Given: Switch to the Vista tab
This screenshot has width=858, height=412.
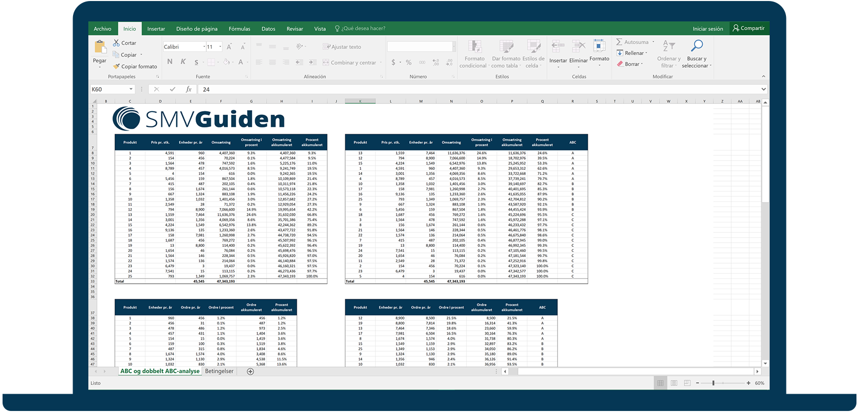Looking at the screenshot, I should click(x=320, y=29).
